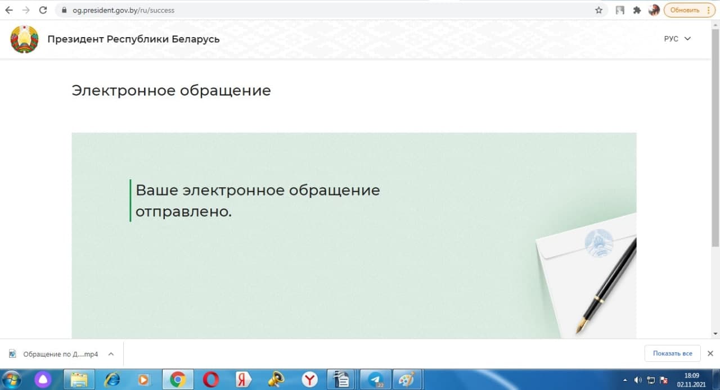The image size is (720, 390).
Task: Open the Chrome profile avatar
Action: click(654, 10)
